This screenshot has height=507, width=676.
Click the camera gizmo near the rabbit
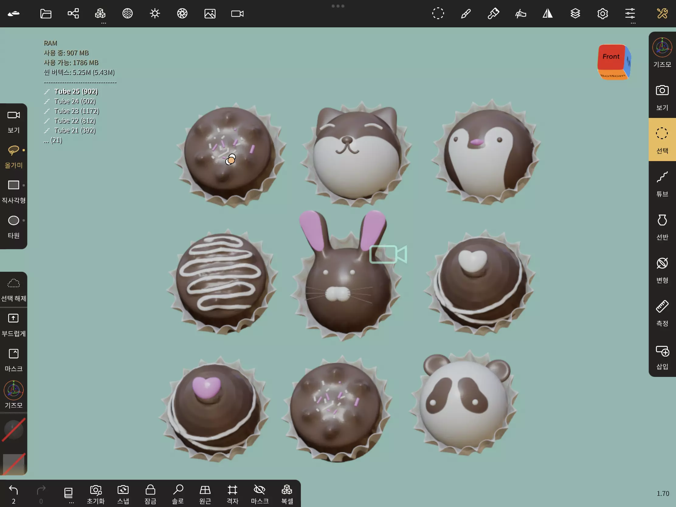tap(388, 254)
